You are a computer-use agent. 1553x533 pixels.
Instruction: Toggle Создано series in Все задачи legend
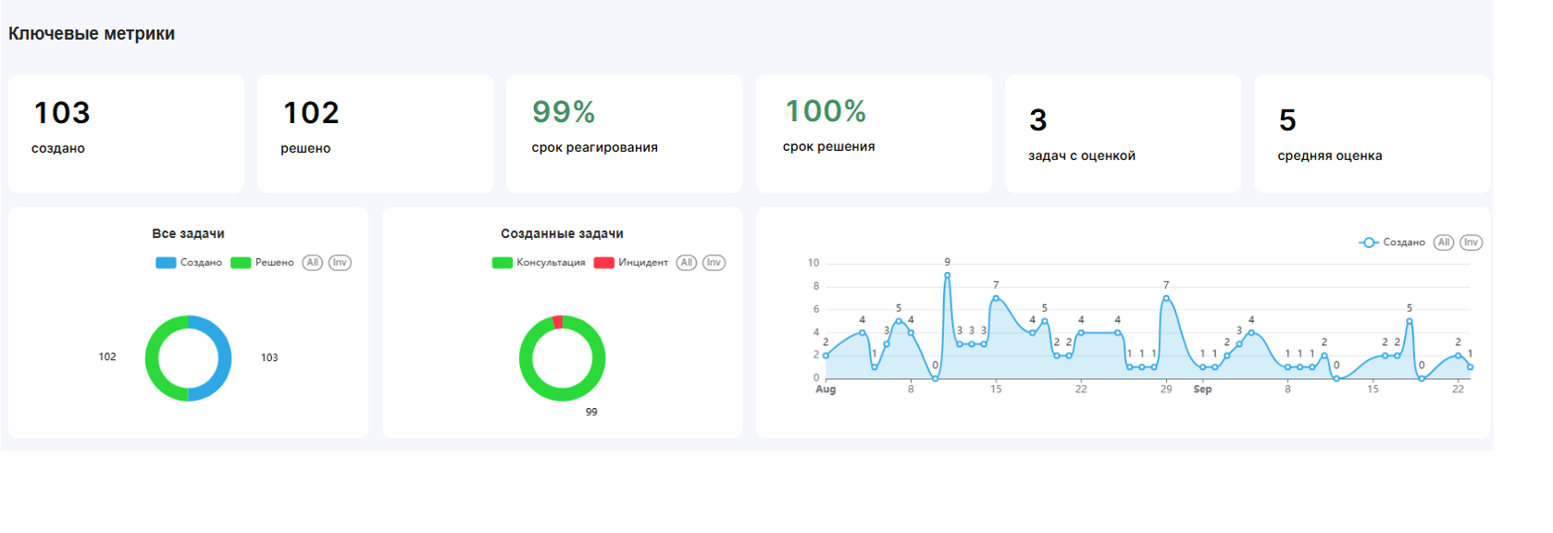click(x=190, y=263)
